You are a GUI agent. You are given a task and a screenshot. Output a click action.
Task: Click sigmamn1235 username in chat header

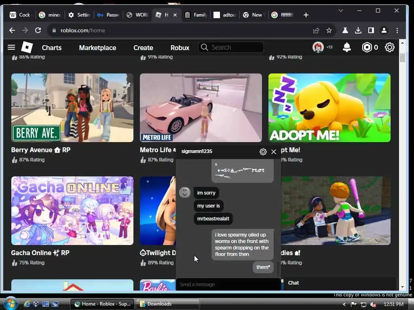point(197,151)
